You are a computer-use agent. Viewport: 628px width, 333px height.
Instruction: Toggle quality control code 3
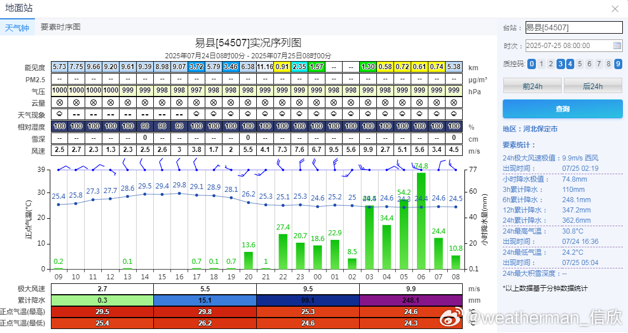pyautogui.click(x=561, y=63)
